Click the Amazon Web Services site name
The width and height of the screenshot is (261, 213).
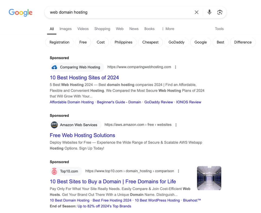coord(79,125)
